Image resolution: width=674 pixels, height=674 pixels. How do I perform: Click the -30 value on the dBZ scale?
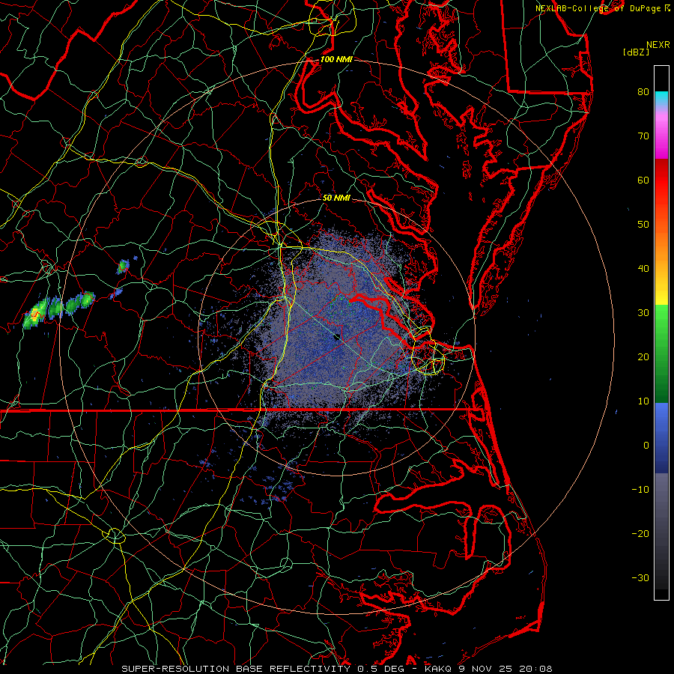[640, 577]
